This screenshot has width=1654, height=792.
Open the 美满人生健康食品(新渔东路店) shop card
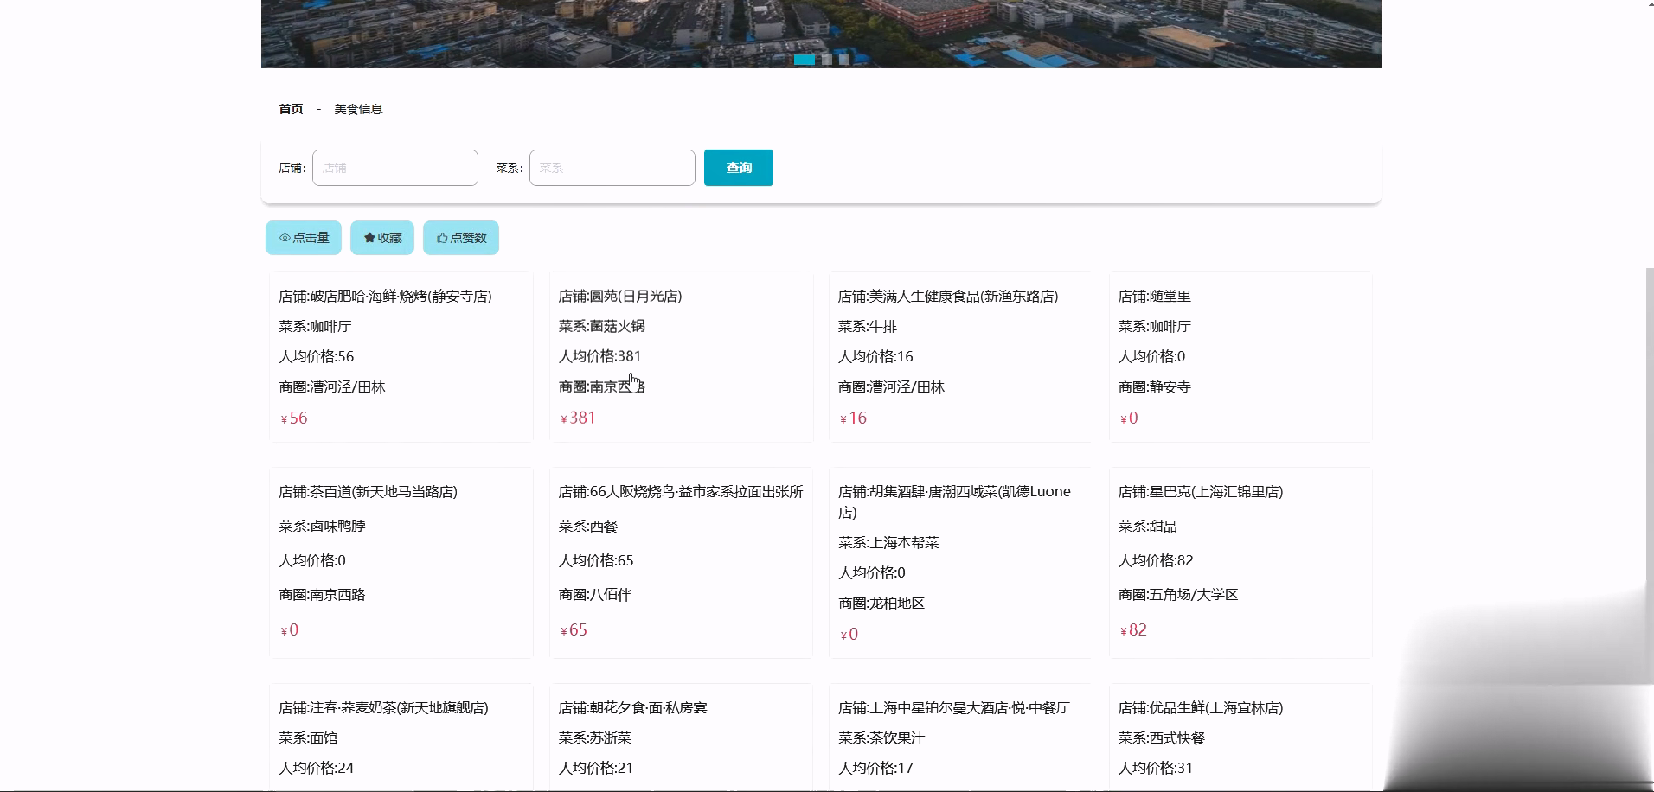[961, 357]
